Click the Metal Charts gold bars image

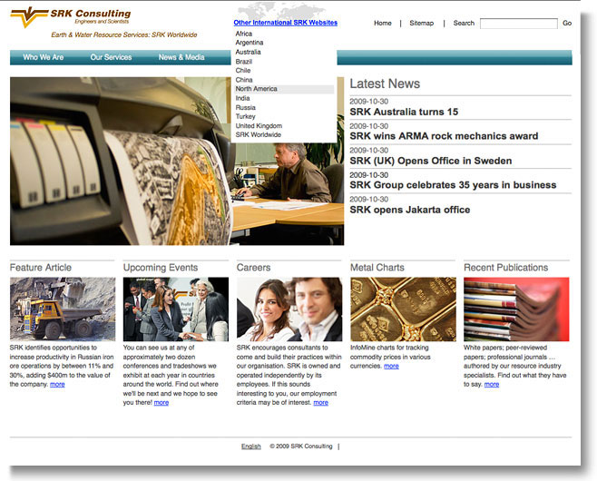pyautogui.click(x=403, y=309)
